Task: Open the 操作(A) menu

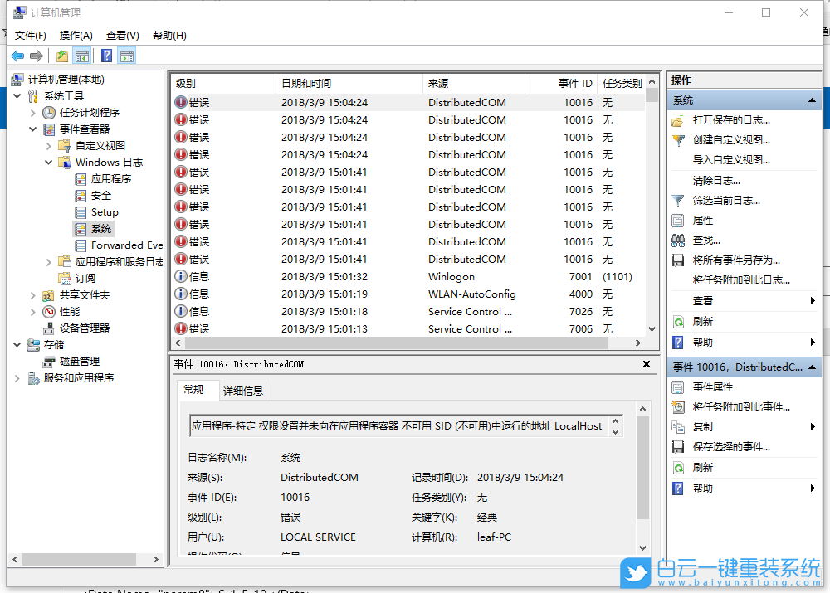Action: coord(76,35)
